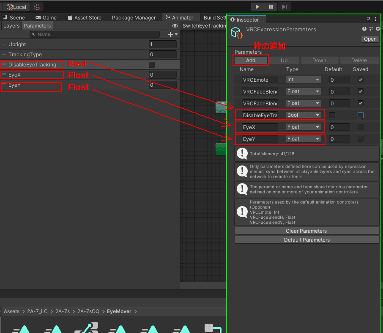Click the Down button
The image size is (383, 333).
(319, 61)
